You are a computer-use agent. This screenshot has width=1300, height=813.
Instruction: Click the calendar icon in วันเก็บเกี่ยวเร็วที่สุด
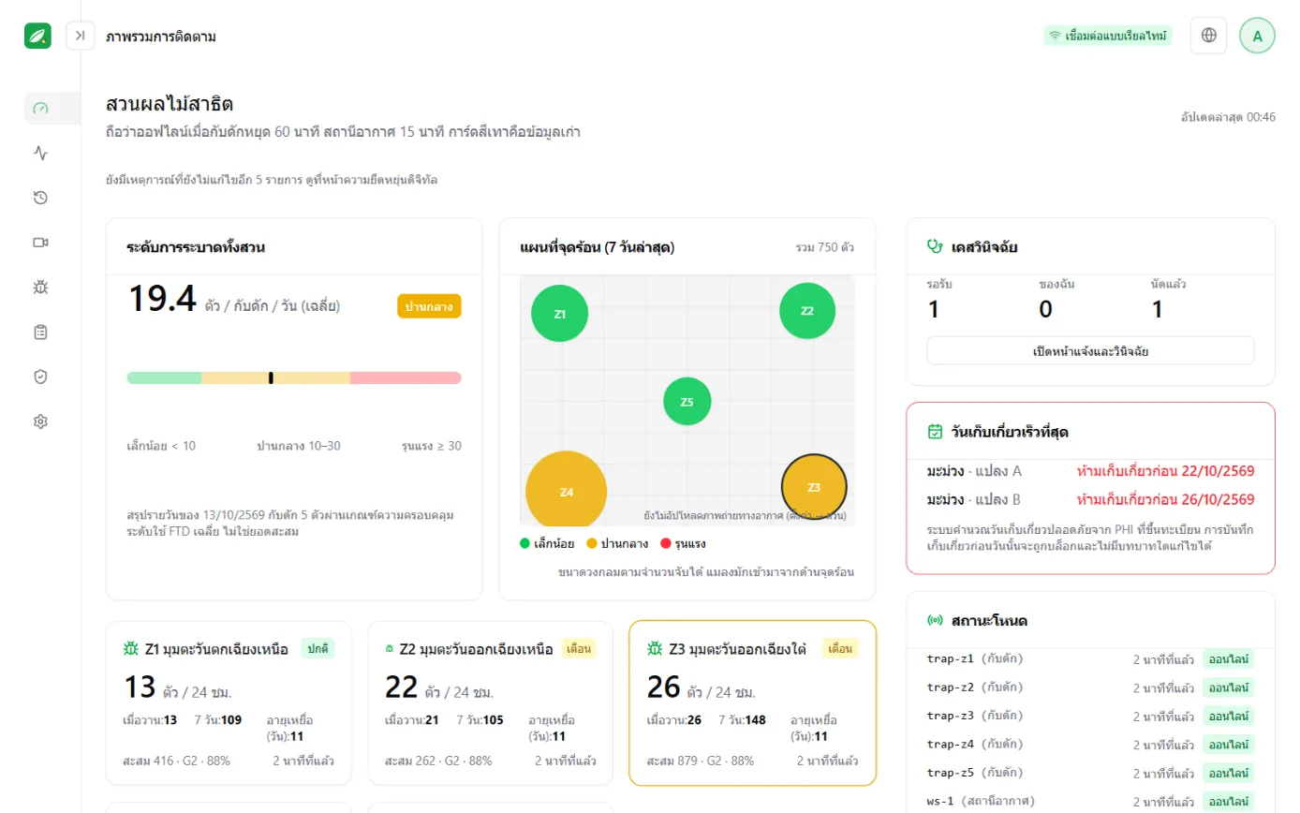[935, 432]
